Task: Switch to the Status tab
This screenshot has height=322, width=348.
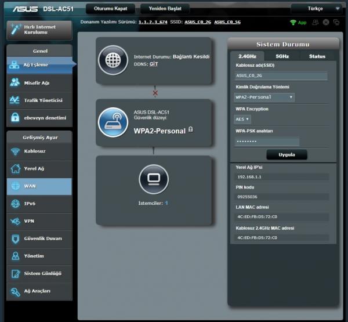Action: [317, 56]
